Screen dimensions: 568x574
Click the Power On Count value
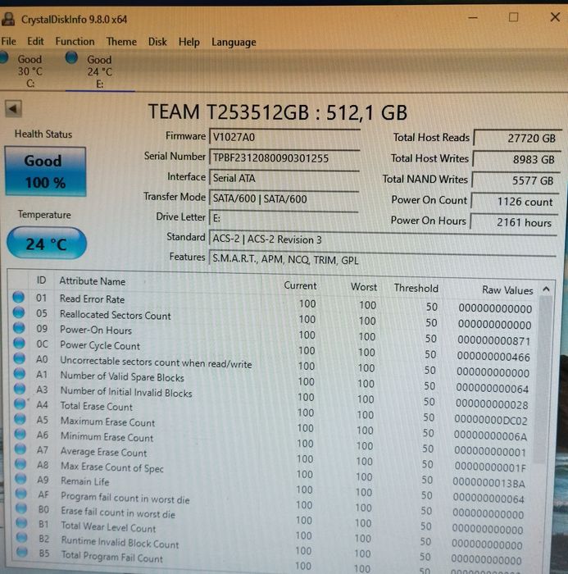point(515,202)
